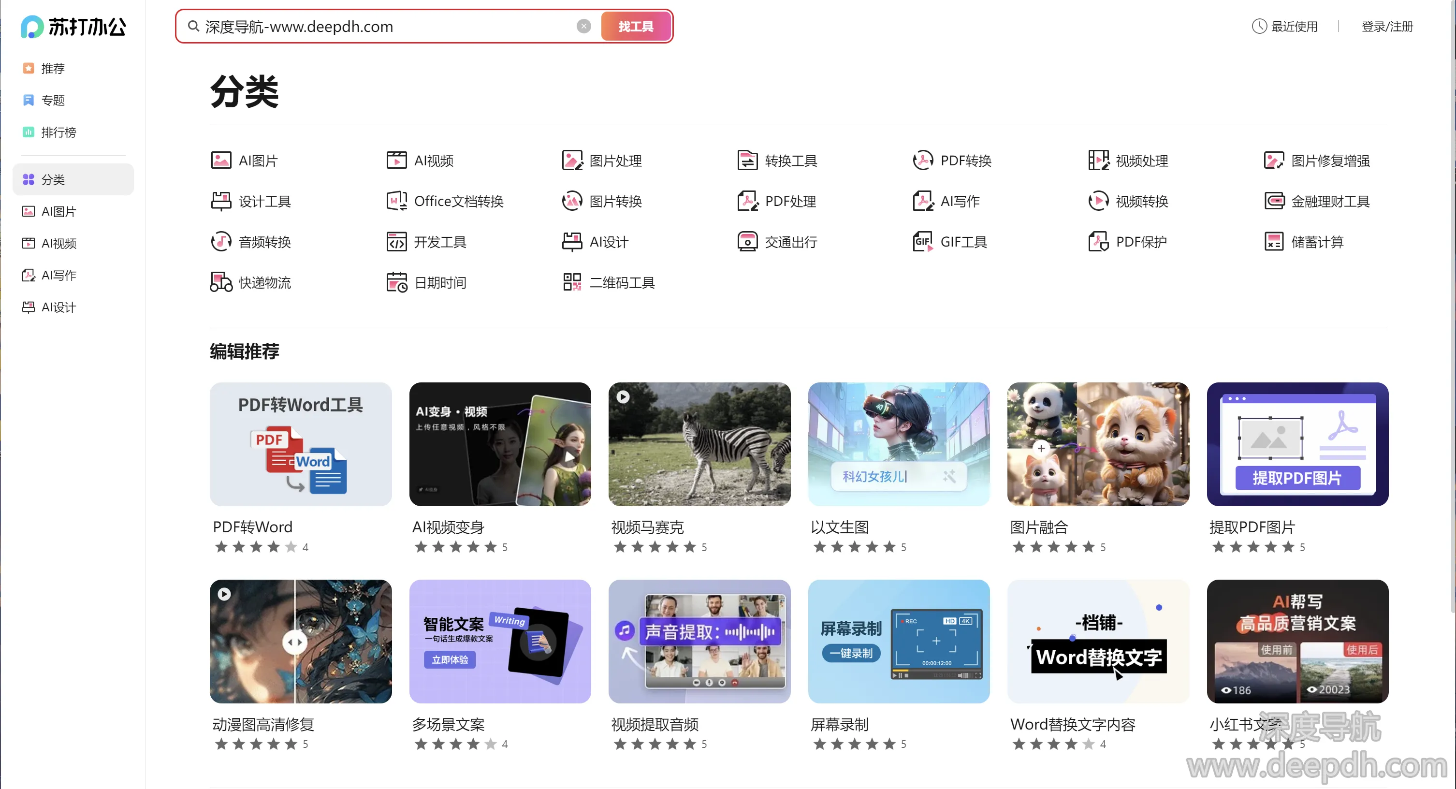Clear the search box with X
1456x789 pixels.
click(x=583, y=26)
